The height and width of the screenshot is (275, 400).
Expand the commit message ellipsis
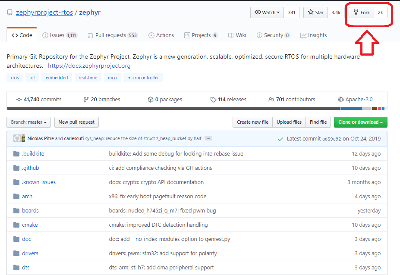[208, 139]
